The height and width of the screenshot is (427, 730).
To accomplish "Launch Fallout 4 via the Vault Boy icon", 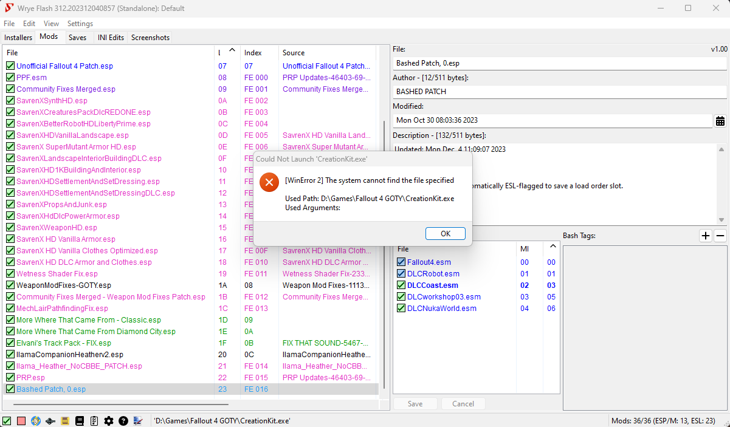I will [36, 421].
